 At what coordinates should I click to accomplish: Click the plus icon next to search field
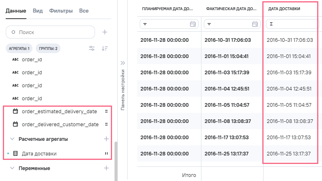point(105,32)
